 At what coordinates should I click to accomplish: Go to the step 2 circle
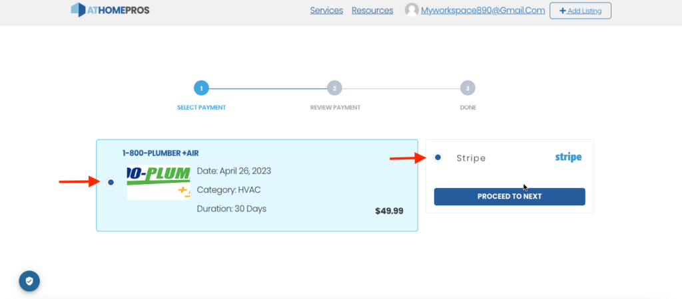pos(334,88)
